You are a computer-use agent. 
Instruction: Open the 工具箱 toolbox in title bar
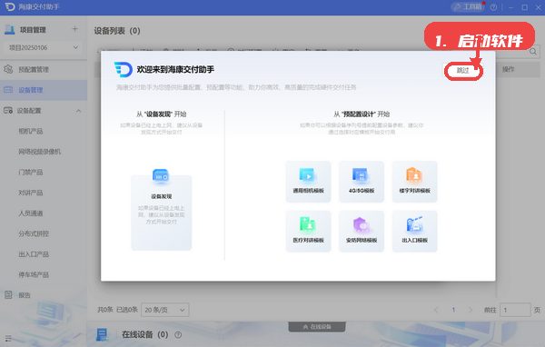[x=469, y=6]
